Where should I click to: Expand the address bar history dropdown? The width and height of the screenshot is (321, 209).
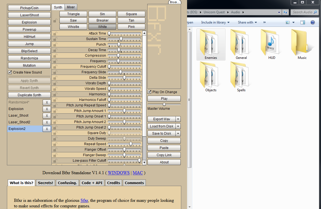pyautogui.click(x=279, y=12)
